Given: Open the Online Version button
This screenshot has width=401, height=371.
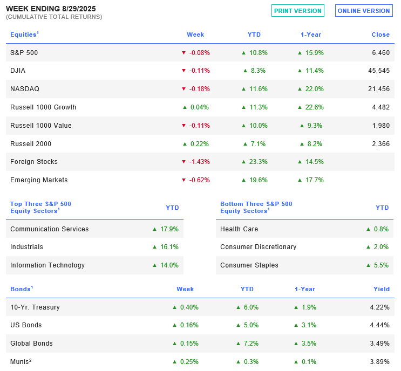Looking at the screenshot, I should [x=364, y=11].
